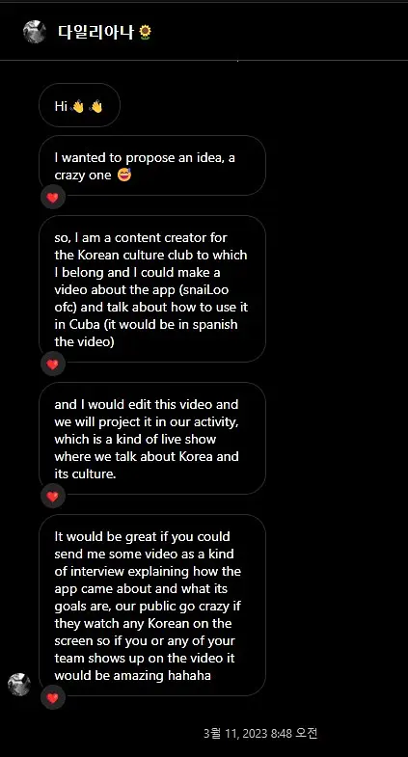Select the 'Hi' message bubble

80,105
